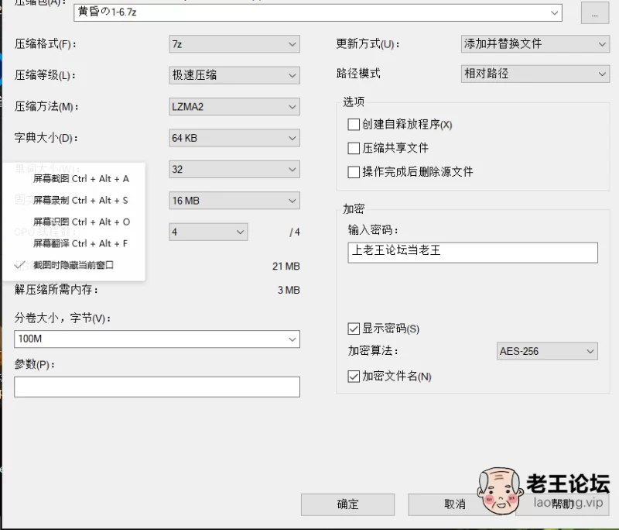The image size is (619, 530).
Task: Confirm with the 确定 button
Action: 347,504
